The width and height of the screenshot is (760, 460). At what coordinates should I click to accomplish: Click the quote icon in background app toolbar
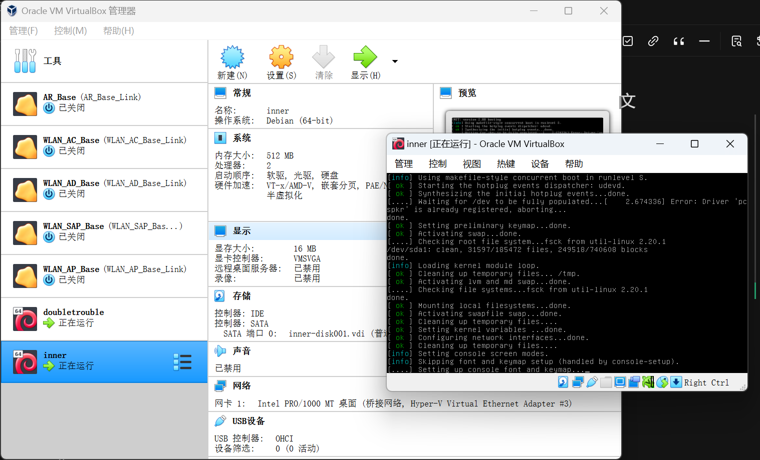679,41
